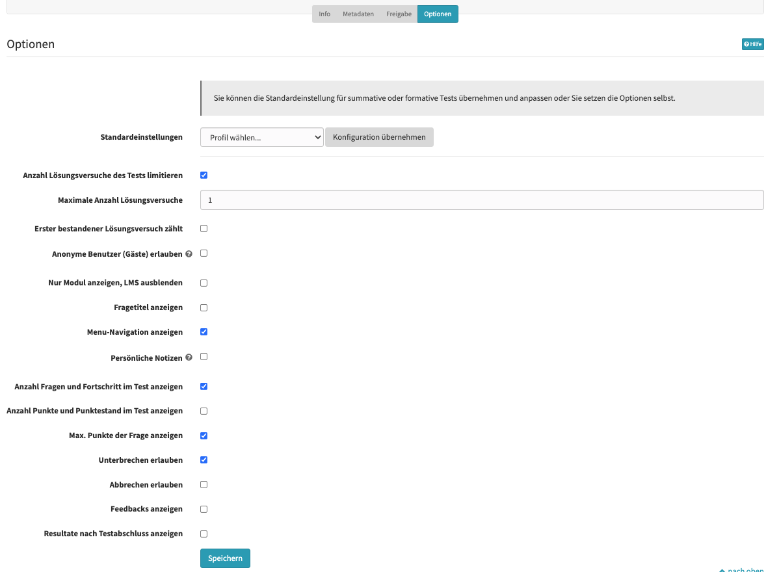The image size is (766, 572).
Task: Enable Nur Modul anzeigen, LMS ausblenden
Action: (204, 282)
